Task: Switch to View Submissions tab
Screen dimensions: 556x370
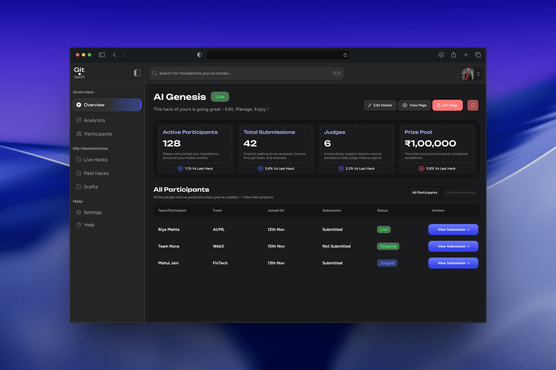Action: pos(460,193)
